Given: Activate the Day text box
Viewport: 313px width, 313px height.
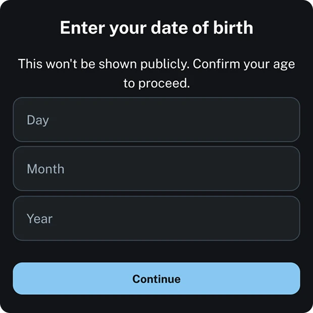Looking at the screenshot, I should 156,120.
